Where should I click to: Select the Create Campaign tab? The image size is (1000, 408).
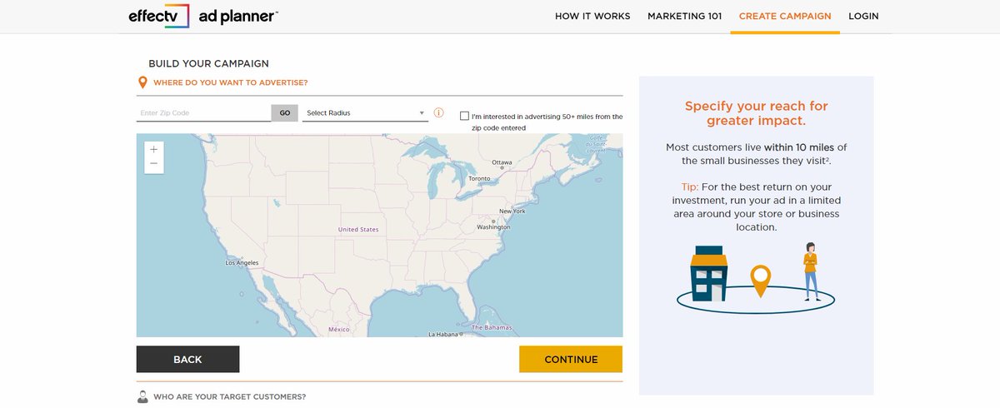[785, 16]
